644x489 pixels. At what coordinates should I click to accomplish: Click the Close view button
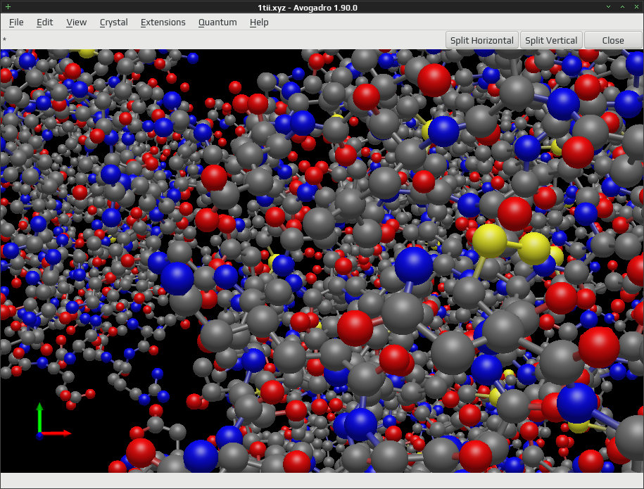point(613,40)
